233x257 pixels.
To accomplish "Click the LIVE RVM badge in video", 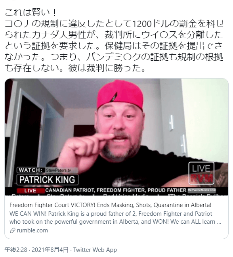I will point(201,173).
